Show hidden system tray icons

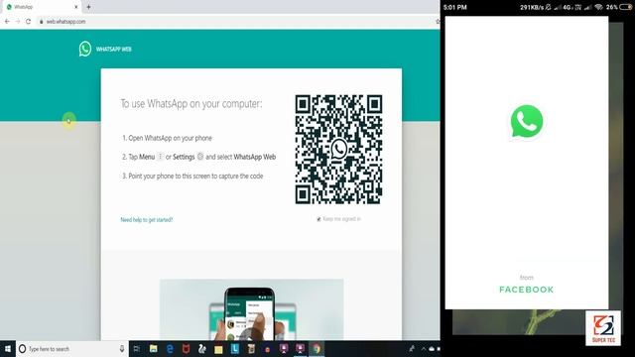[424, 349]
